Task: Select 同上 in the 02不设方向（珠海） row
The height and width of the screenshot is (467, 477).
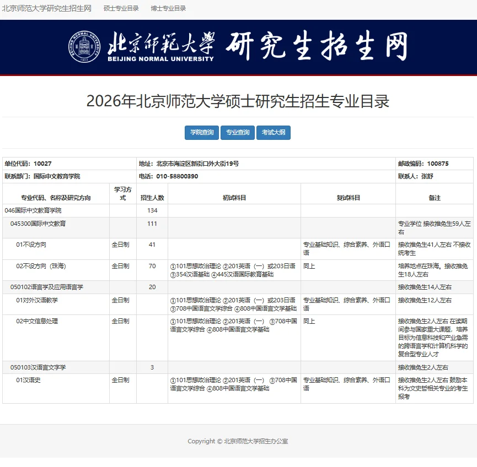Action: click(309, 266)
